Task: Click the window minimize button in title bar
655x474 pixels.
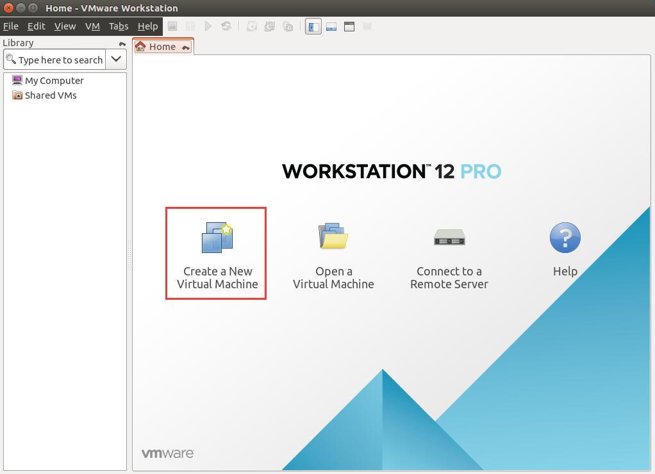Action: click(x=21, y=8)
